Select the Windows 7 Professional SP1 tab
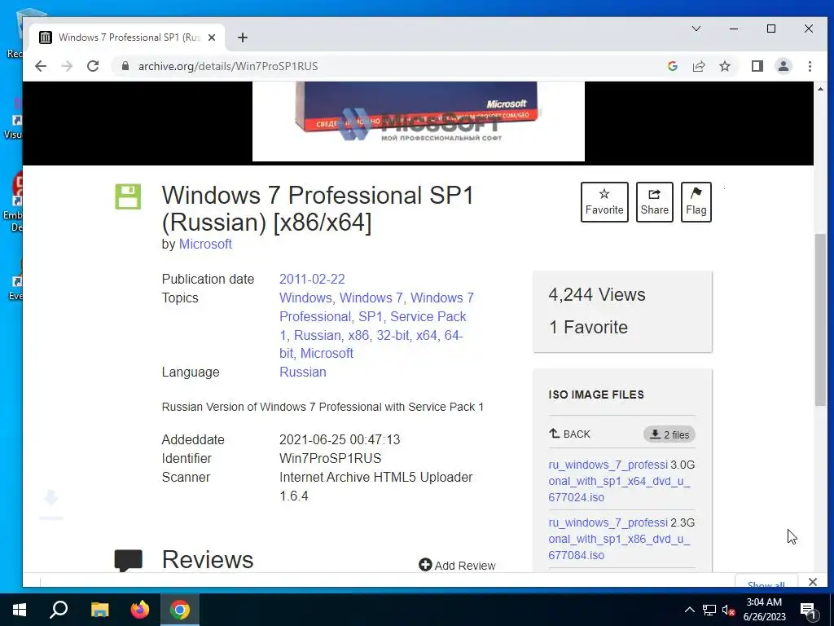This screenshot has width=834, height=626. (128, 37)
